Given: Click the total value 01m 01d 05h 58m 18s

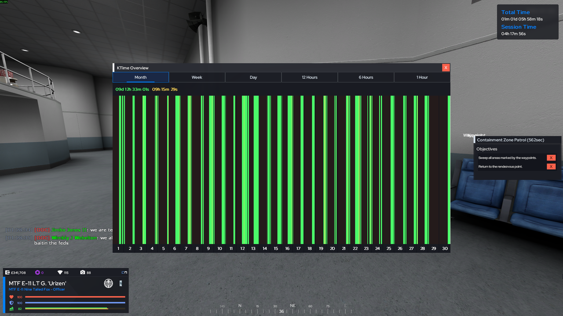Looking at the screenshot, I should point(522,19).
